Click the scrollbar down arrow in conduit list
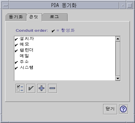Viewport: 135px width, 123px height. [118, 78]
